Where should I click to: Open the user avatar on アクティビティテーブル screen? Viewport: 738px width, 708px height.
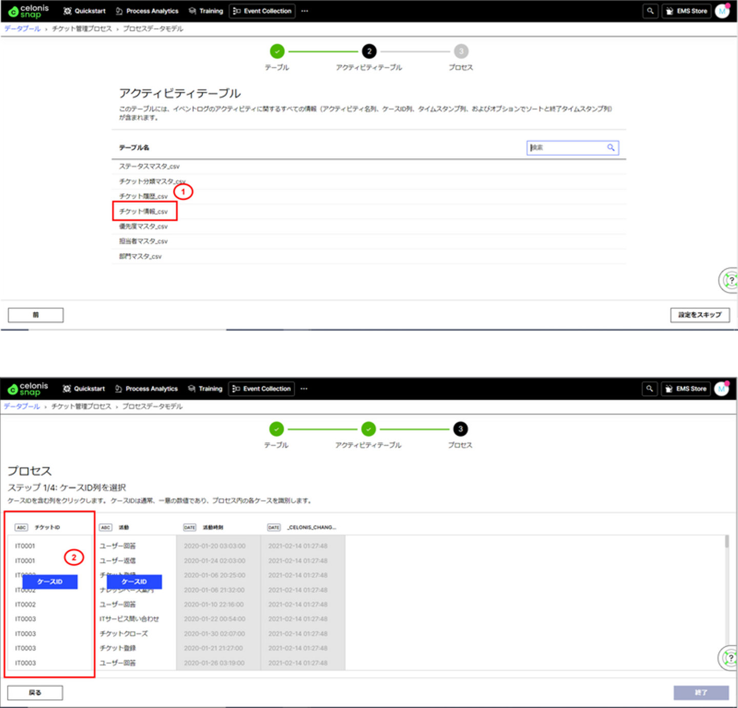click(x=723, y=11)
